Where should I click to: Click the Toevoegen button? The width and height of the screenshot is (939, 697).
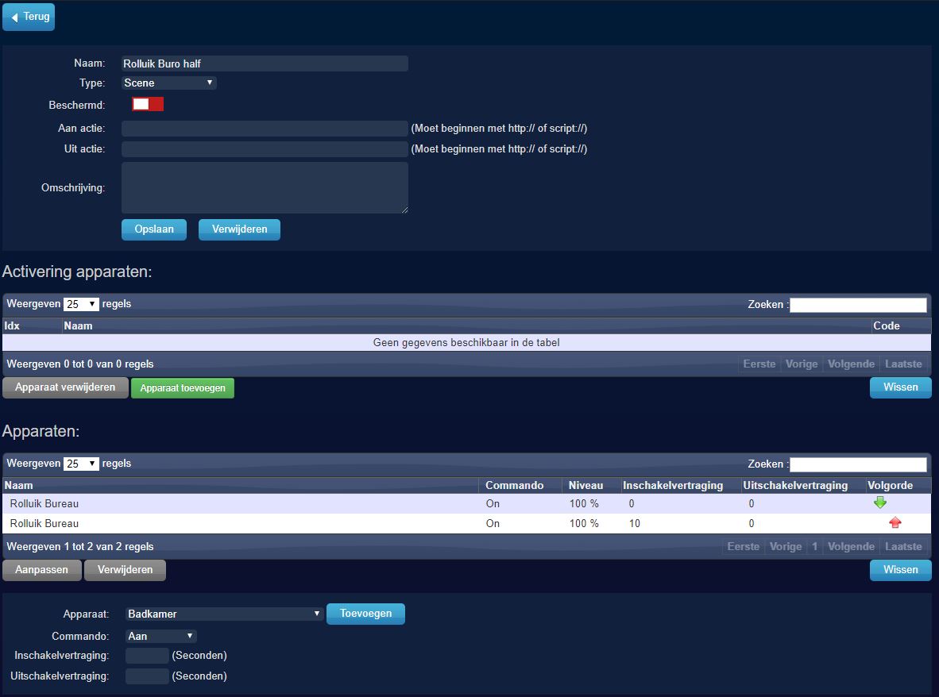pos(366,613)
